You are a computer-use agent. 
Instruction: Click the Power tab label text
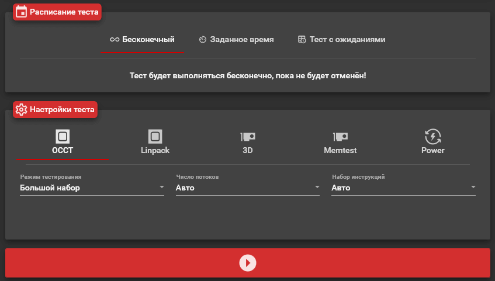coord(432,150)
